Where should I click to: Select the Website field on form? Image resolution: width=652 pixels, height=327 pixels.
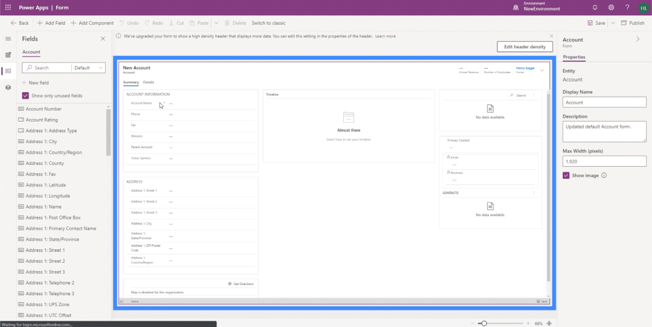(x=190, y=136)
